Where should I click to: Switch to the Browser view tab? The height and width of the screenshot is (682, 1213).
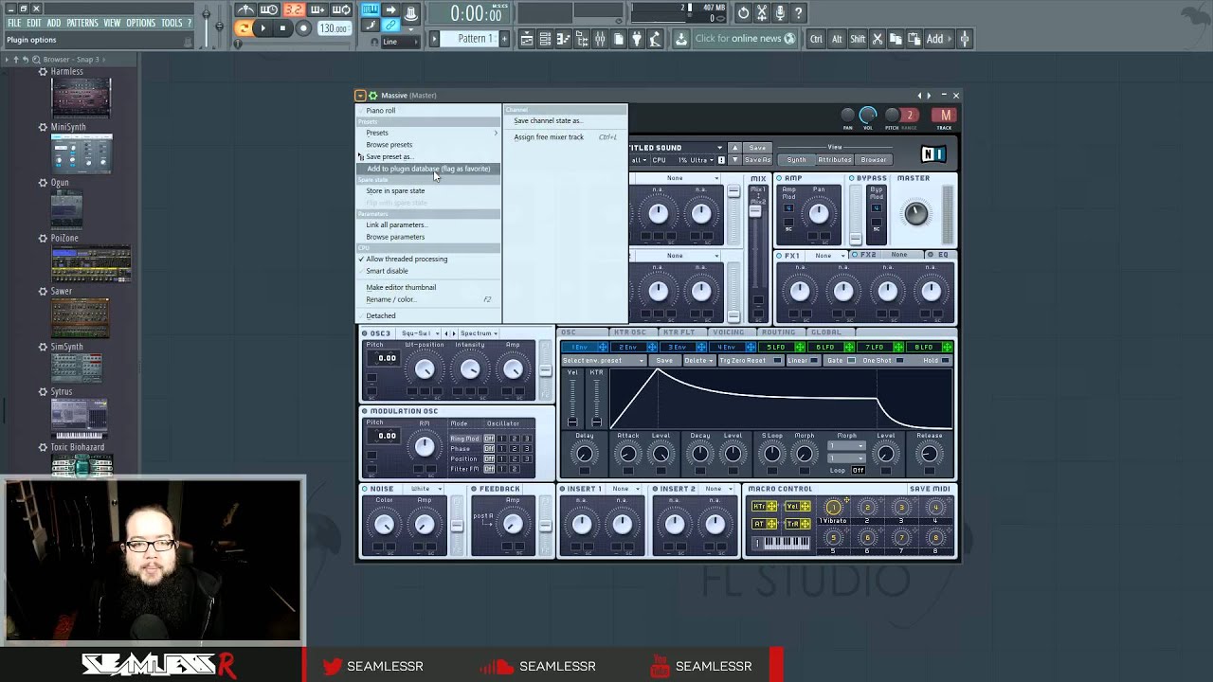pos(874,160)
